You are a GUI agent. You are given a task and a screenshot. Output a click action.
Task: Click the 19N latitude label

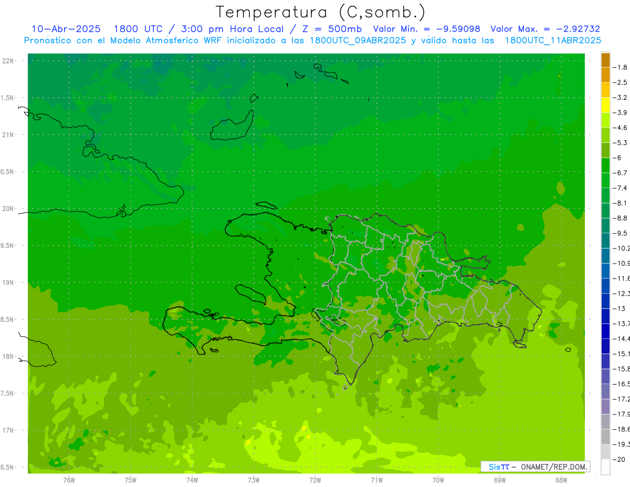(x=8, y=283)
